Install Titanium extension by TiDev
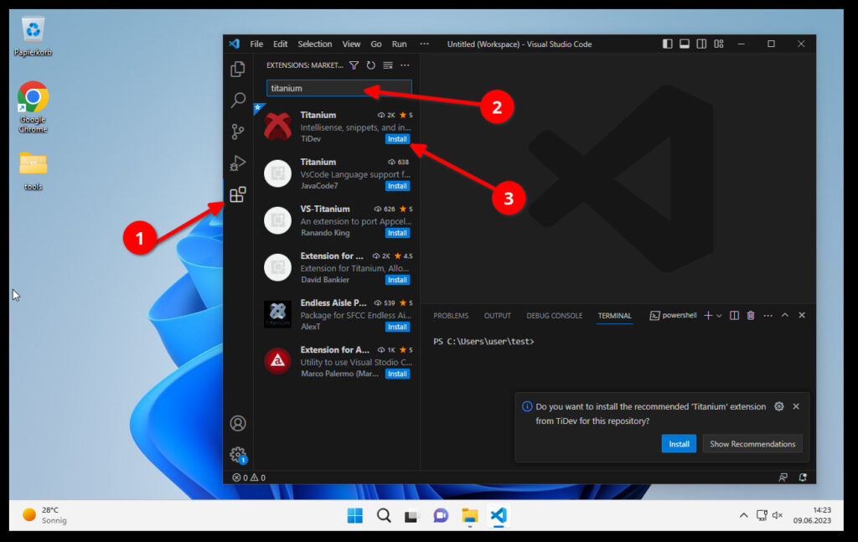This screenshot has width=858, height=542. (x=397, y=139)
